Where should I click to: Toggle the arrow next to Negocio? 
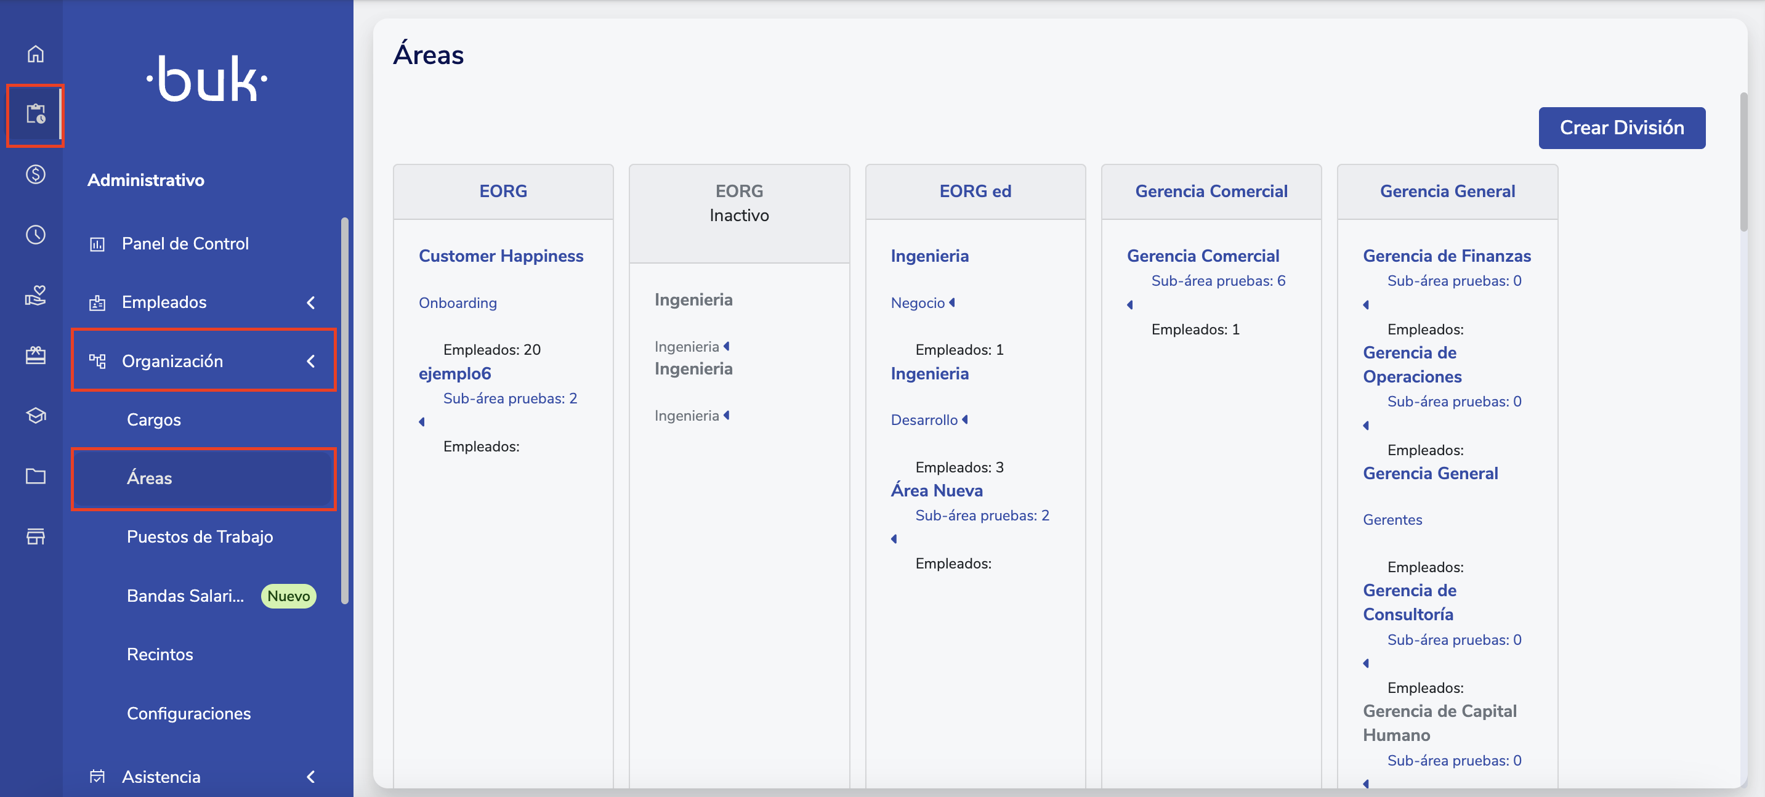[951, 302]
